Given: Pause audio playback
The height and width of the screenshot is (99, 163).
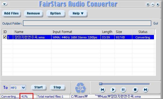Looking at the screenshot, I should [123, 89].
